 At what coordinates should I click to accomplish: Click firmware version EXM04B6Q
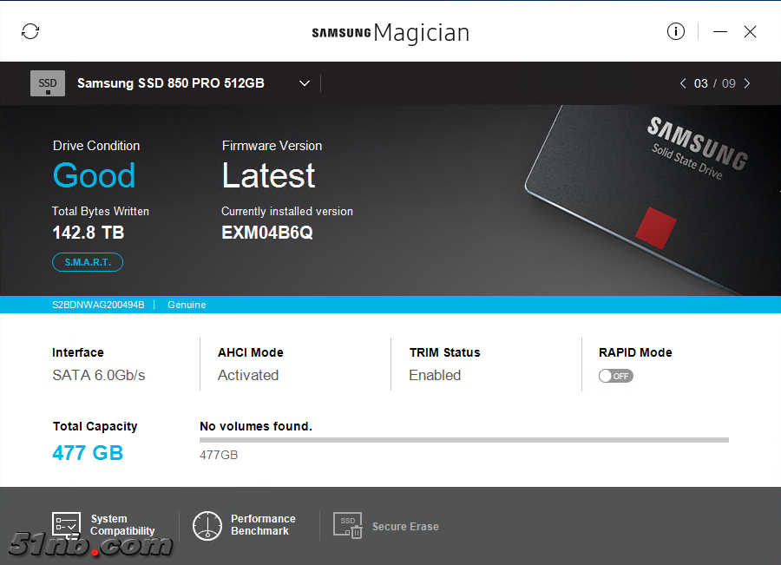click(267, 233)
